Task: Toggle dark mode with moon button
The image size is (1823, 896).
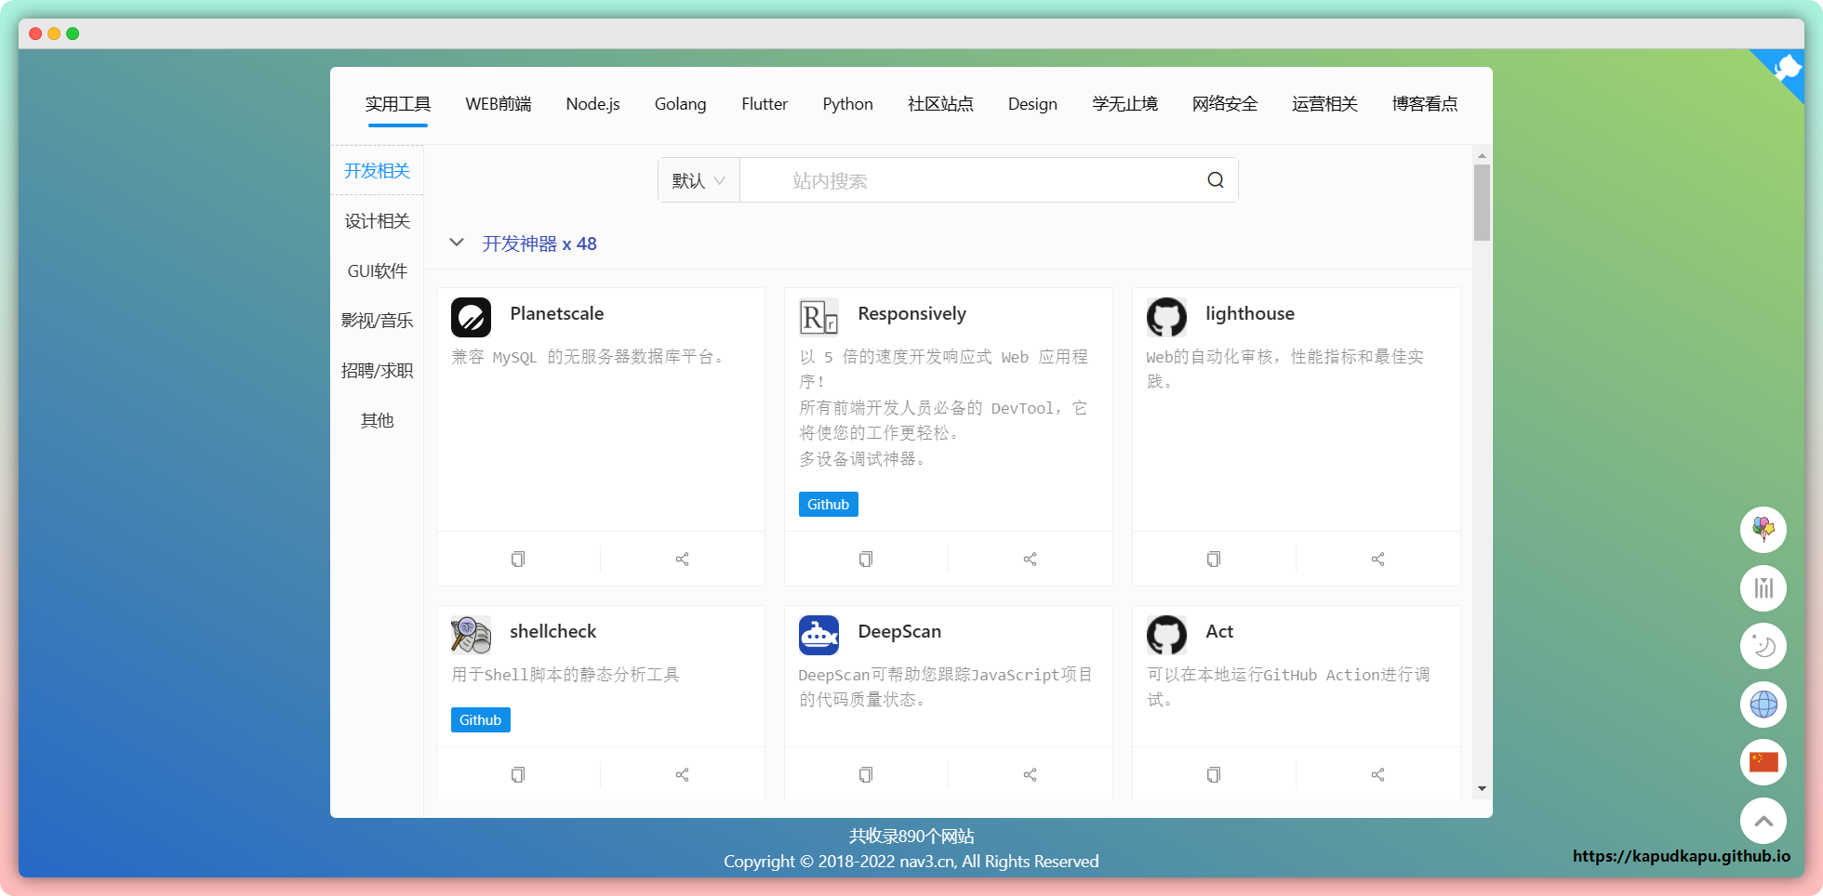Action: (x=1763, y=646)
